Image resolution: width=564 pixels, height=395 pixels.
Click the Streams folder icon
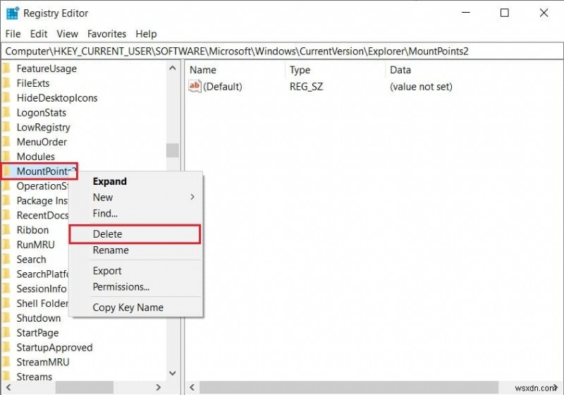click(x=7, y=377)
